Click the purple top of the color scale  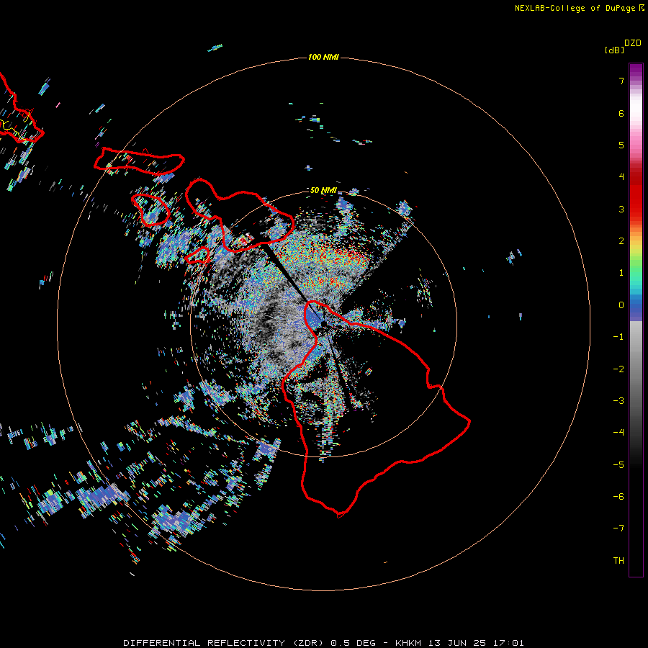[x=636, y=71]
